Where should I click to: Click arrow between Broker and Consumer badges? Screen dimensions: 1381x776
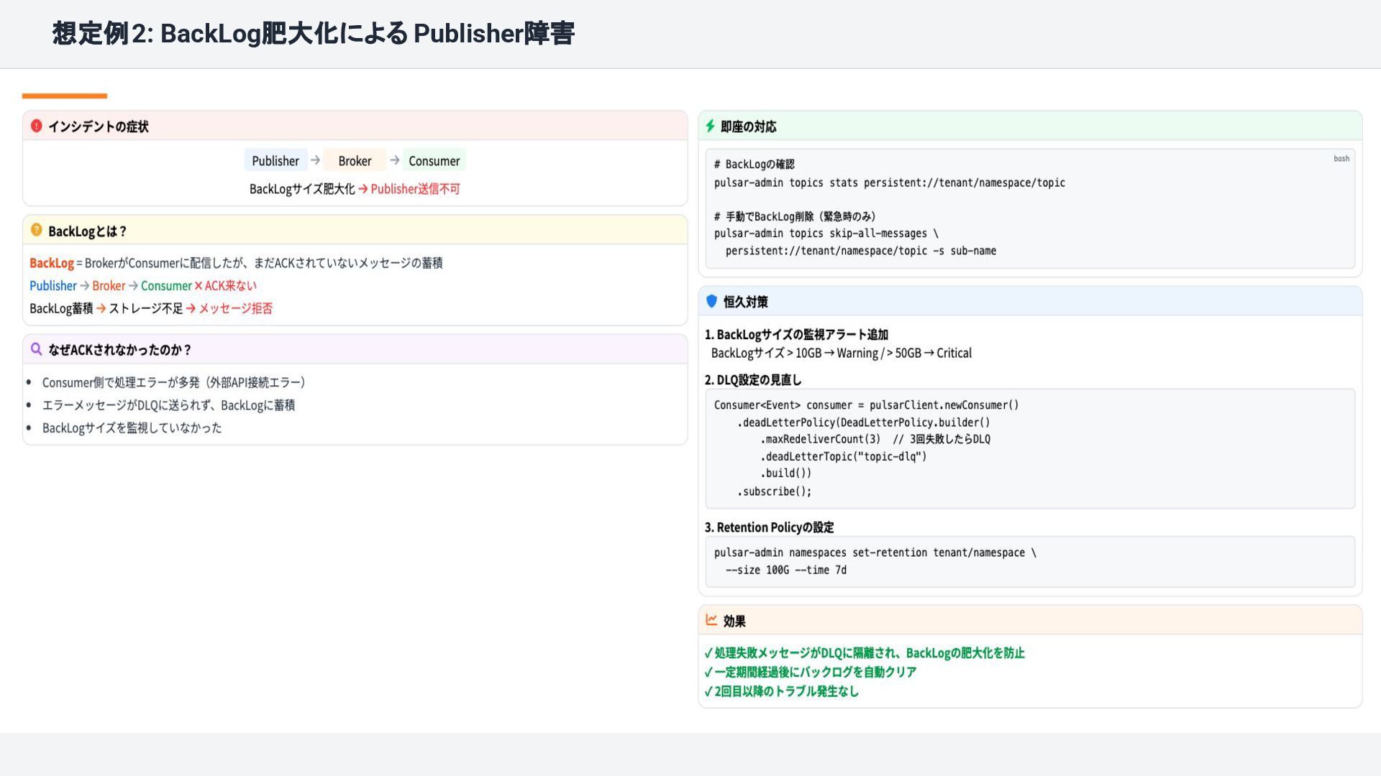point(394,160)
